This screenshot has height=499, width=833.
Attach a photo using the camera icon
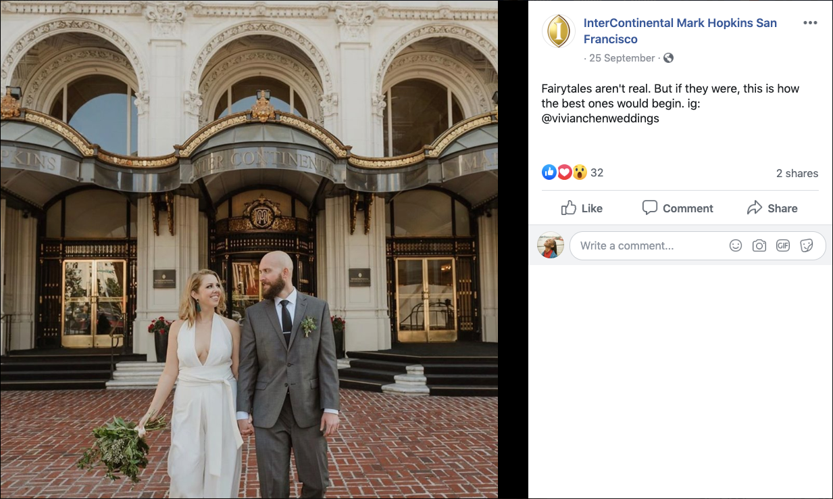(759, 246)
